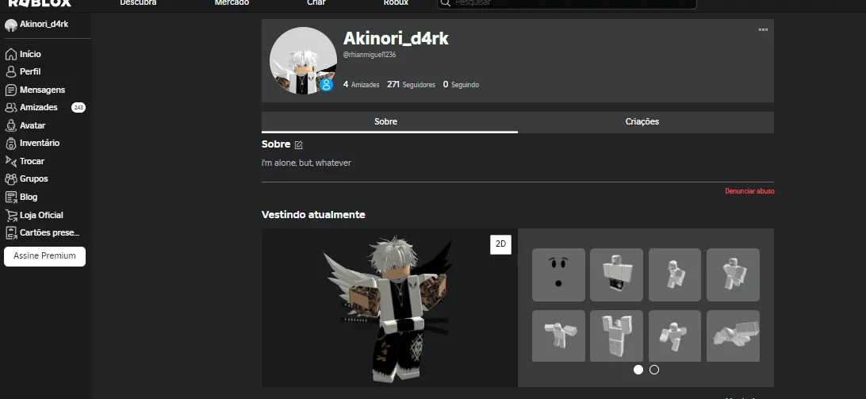Open the lying-down figure thumbnail
This screenshot has height=399, width=866.
click(733, 336)
